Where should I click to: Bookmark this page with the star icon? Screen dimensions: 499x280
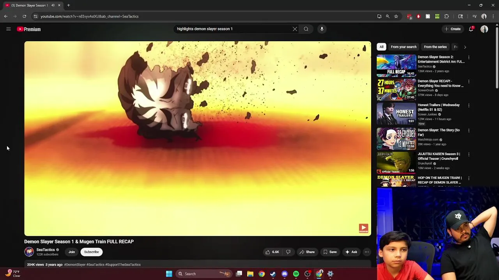point(396,16)
